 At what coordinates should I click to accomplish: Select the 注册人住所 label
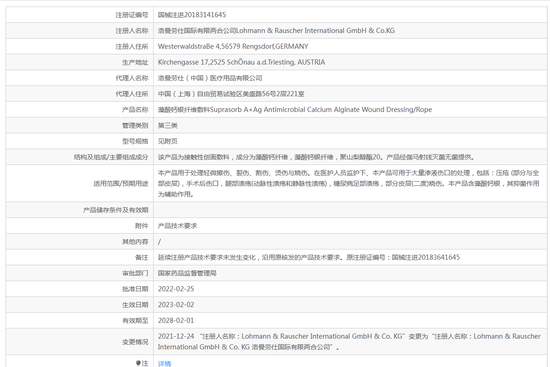(x=132, y=46)
